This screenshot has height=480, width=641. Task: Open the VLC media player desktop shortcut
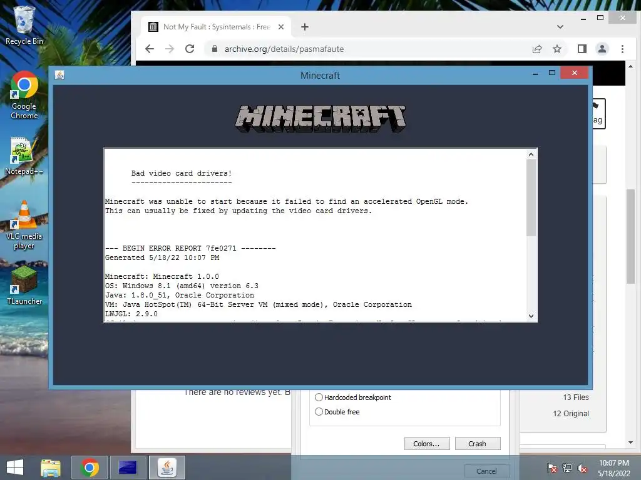24,225
